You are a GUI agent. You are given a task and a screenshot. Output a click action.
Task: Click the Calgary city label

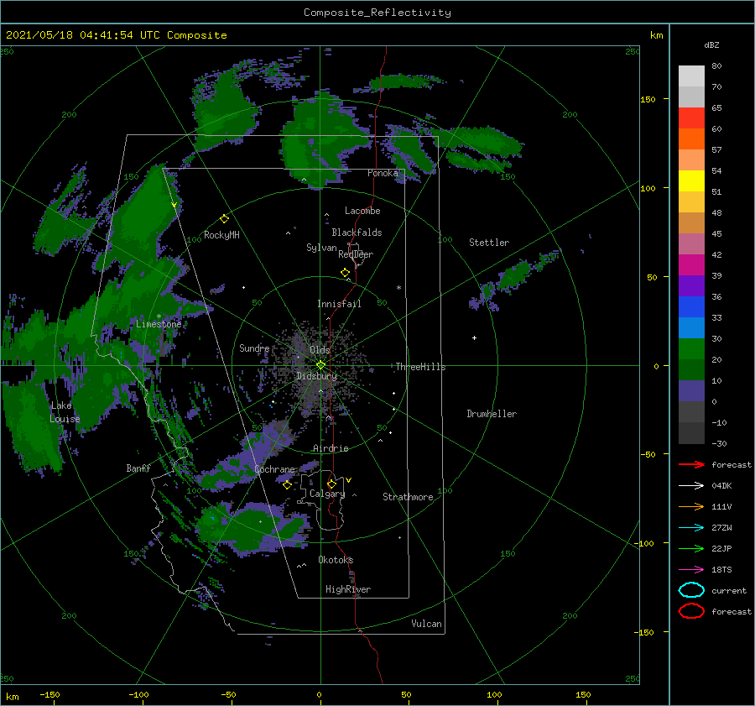point(327,494)
